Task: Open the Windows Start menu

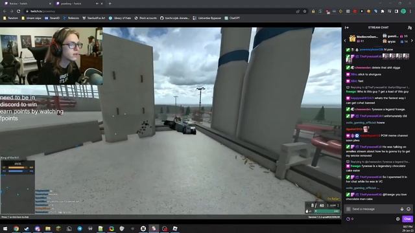Action: (5, 228)
